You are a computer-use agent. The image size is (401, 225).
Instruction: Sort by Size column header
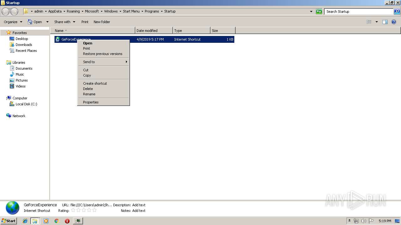(x=223, y=31)
